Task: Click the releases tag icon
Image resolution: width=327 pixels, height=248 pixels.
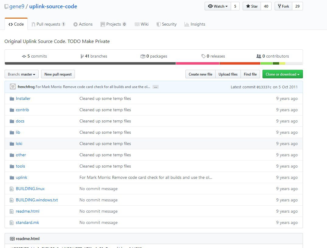Action: tap(203, 56)
